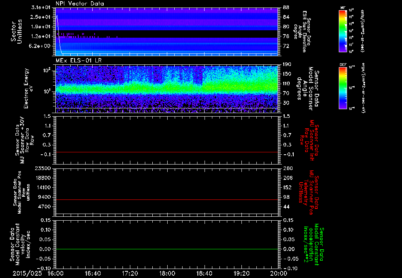Click the 16:40 time axis label
Viewport: 402px width, 278px height.
tap(93, 273)
